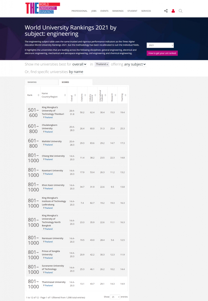Click Thailand link under Khon Kaen University

[48, 189]
